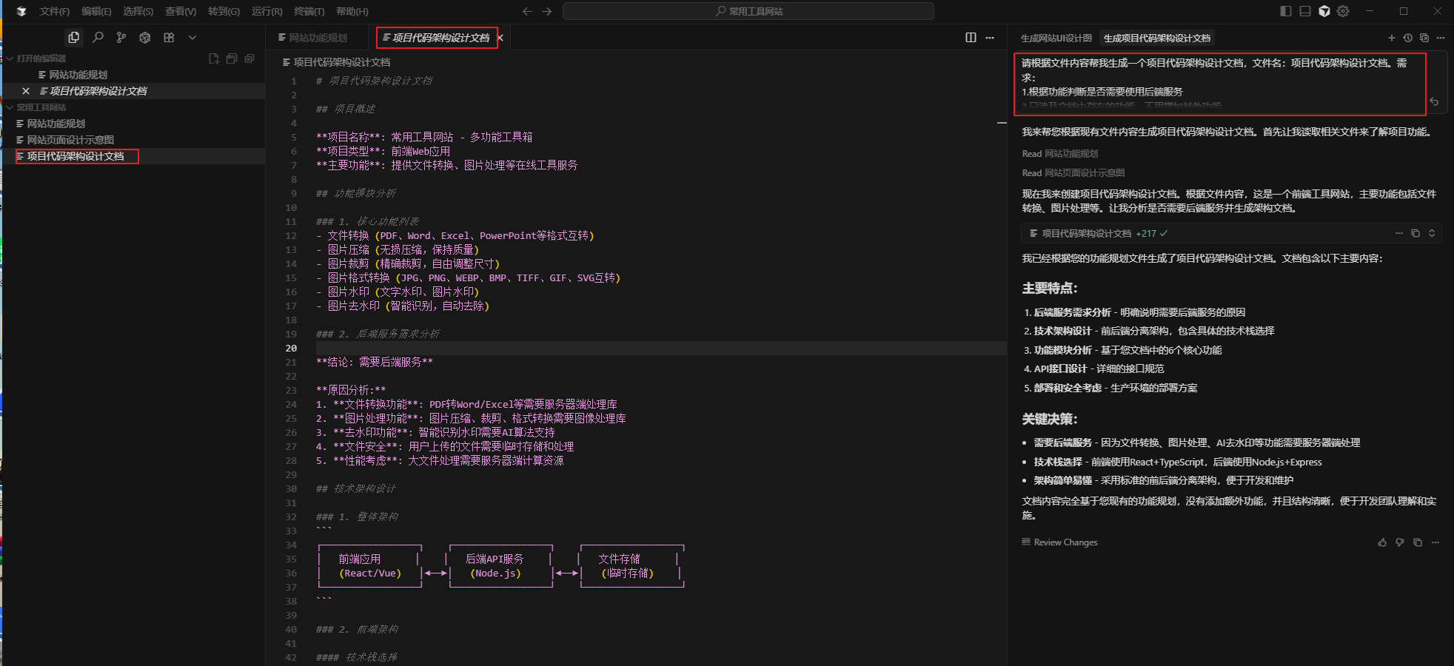Click the new untitled file icon
Viewport: 1454px width, 666px height.
click(214, 58)
